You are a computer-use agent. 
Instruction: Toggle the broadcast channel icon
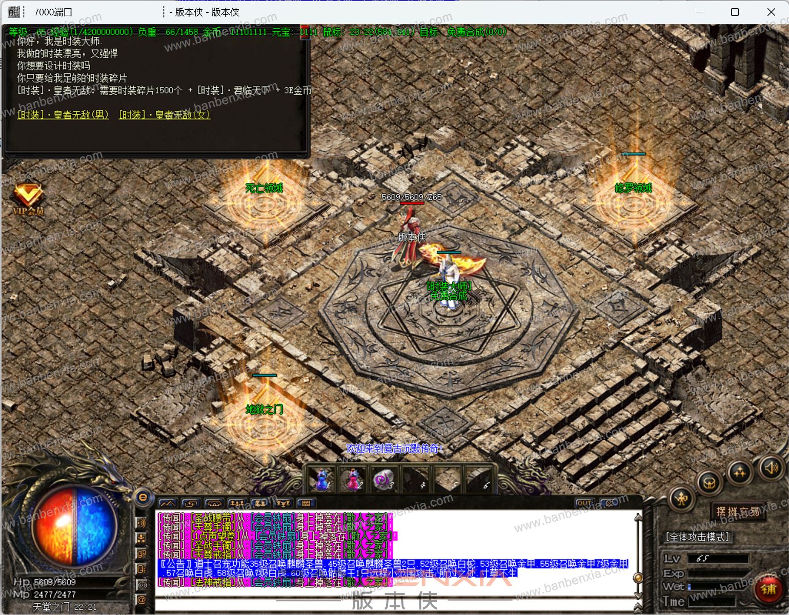pos(141,584)
